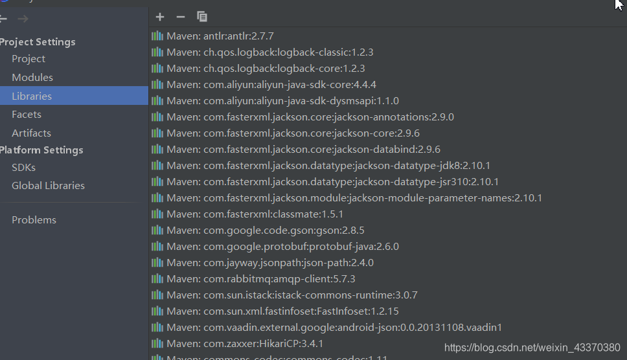Select 'Maven: com.aliyun:aliyun-java-sdk-dysmsapi:1.1.0'
The height and width of the screenshot is (360, 627).
[x=282, y=101]
